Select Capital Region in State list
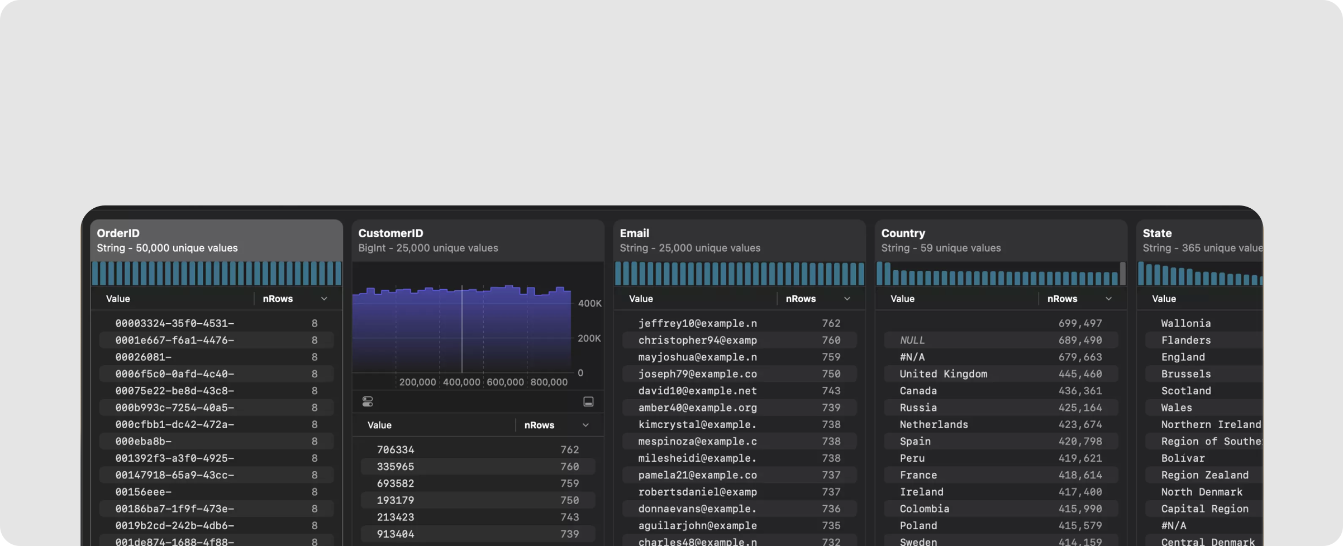The image size is (1343, 546). tap(1204, 509)
